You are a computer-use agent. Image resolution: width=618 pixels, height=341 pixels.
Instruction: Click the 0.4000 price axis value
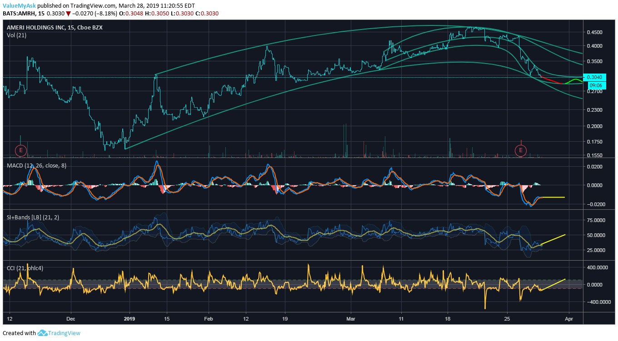click(x=594, y=46)
